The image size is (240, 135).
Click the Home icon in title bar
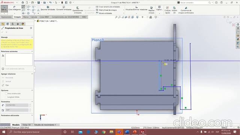[22, 3]
